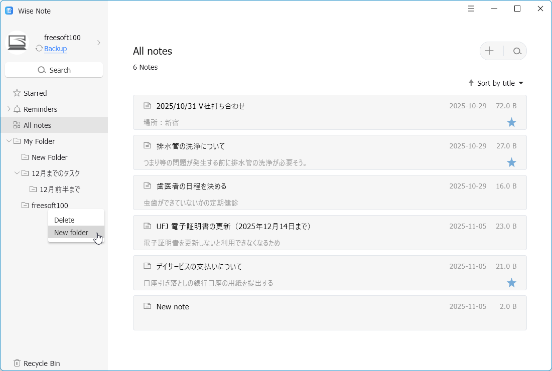The width and height of the screenshot is (552, 371).
Task: Open the hamburger menu in title bar
Action: point(471,9)
